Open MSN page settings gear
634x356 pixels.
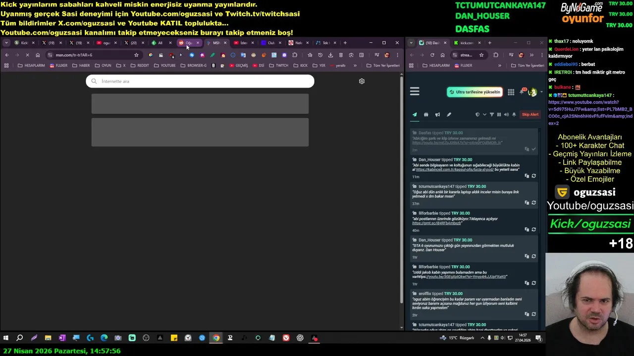(x=362, y=81)
